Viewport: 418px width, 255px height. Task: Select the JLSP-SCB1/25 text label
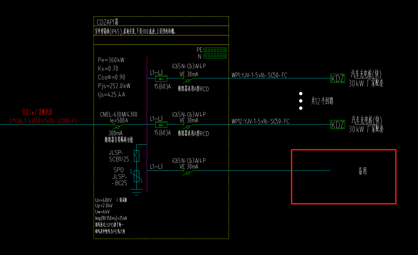(x=119, y=156)
